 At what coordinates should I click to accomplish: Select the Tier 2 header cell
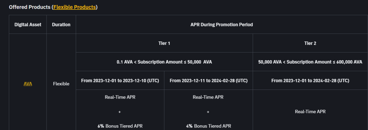[x=310, y=43]
